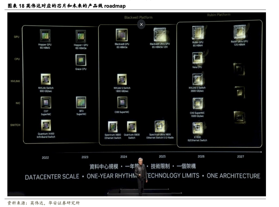
Task: Click the 2024 timeline year
Action: 124,157
